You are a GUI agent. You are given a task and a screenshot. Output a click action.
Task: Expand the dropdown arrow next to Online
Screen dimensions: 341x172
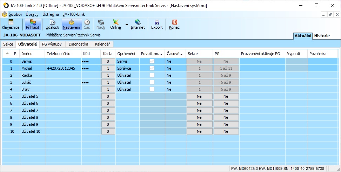[127, 25]
